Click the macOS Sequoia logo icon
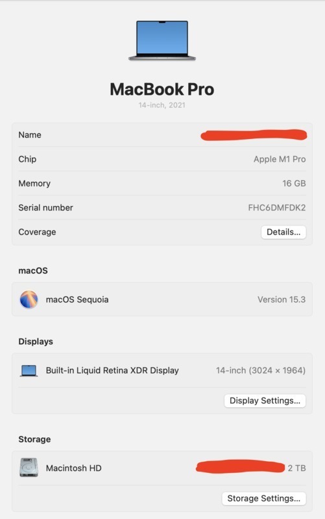The image size is (325, 519). 29,299
